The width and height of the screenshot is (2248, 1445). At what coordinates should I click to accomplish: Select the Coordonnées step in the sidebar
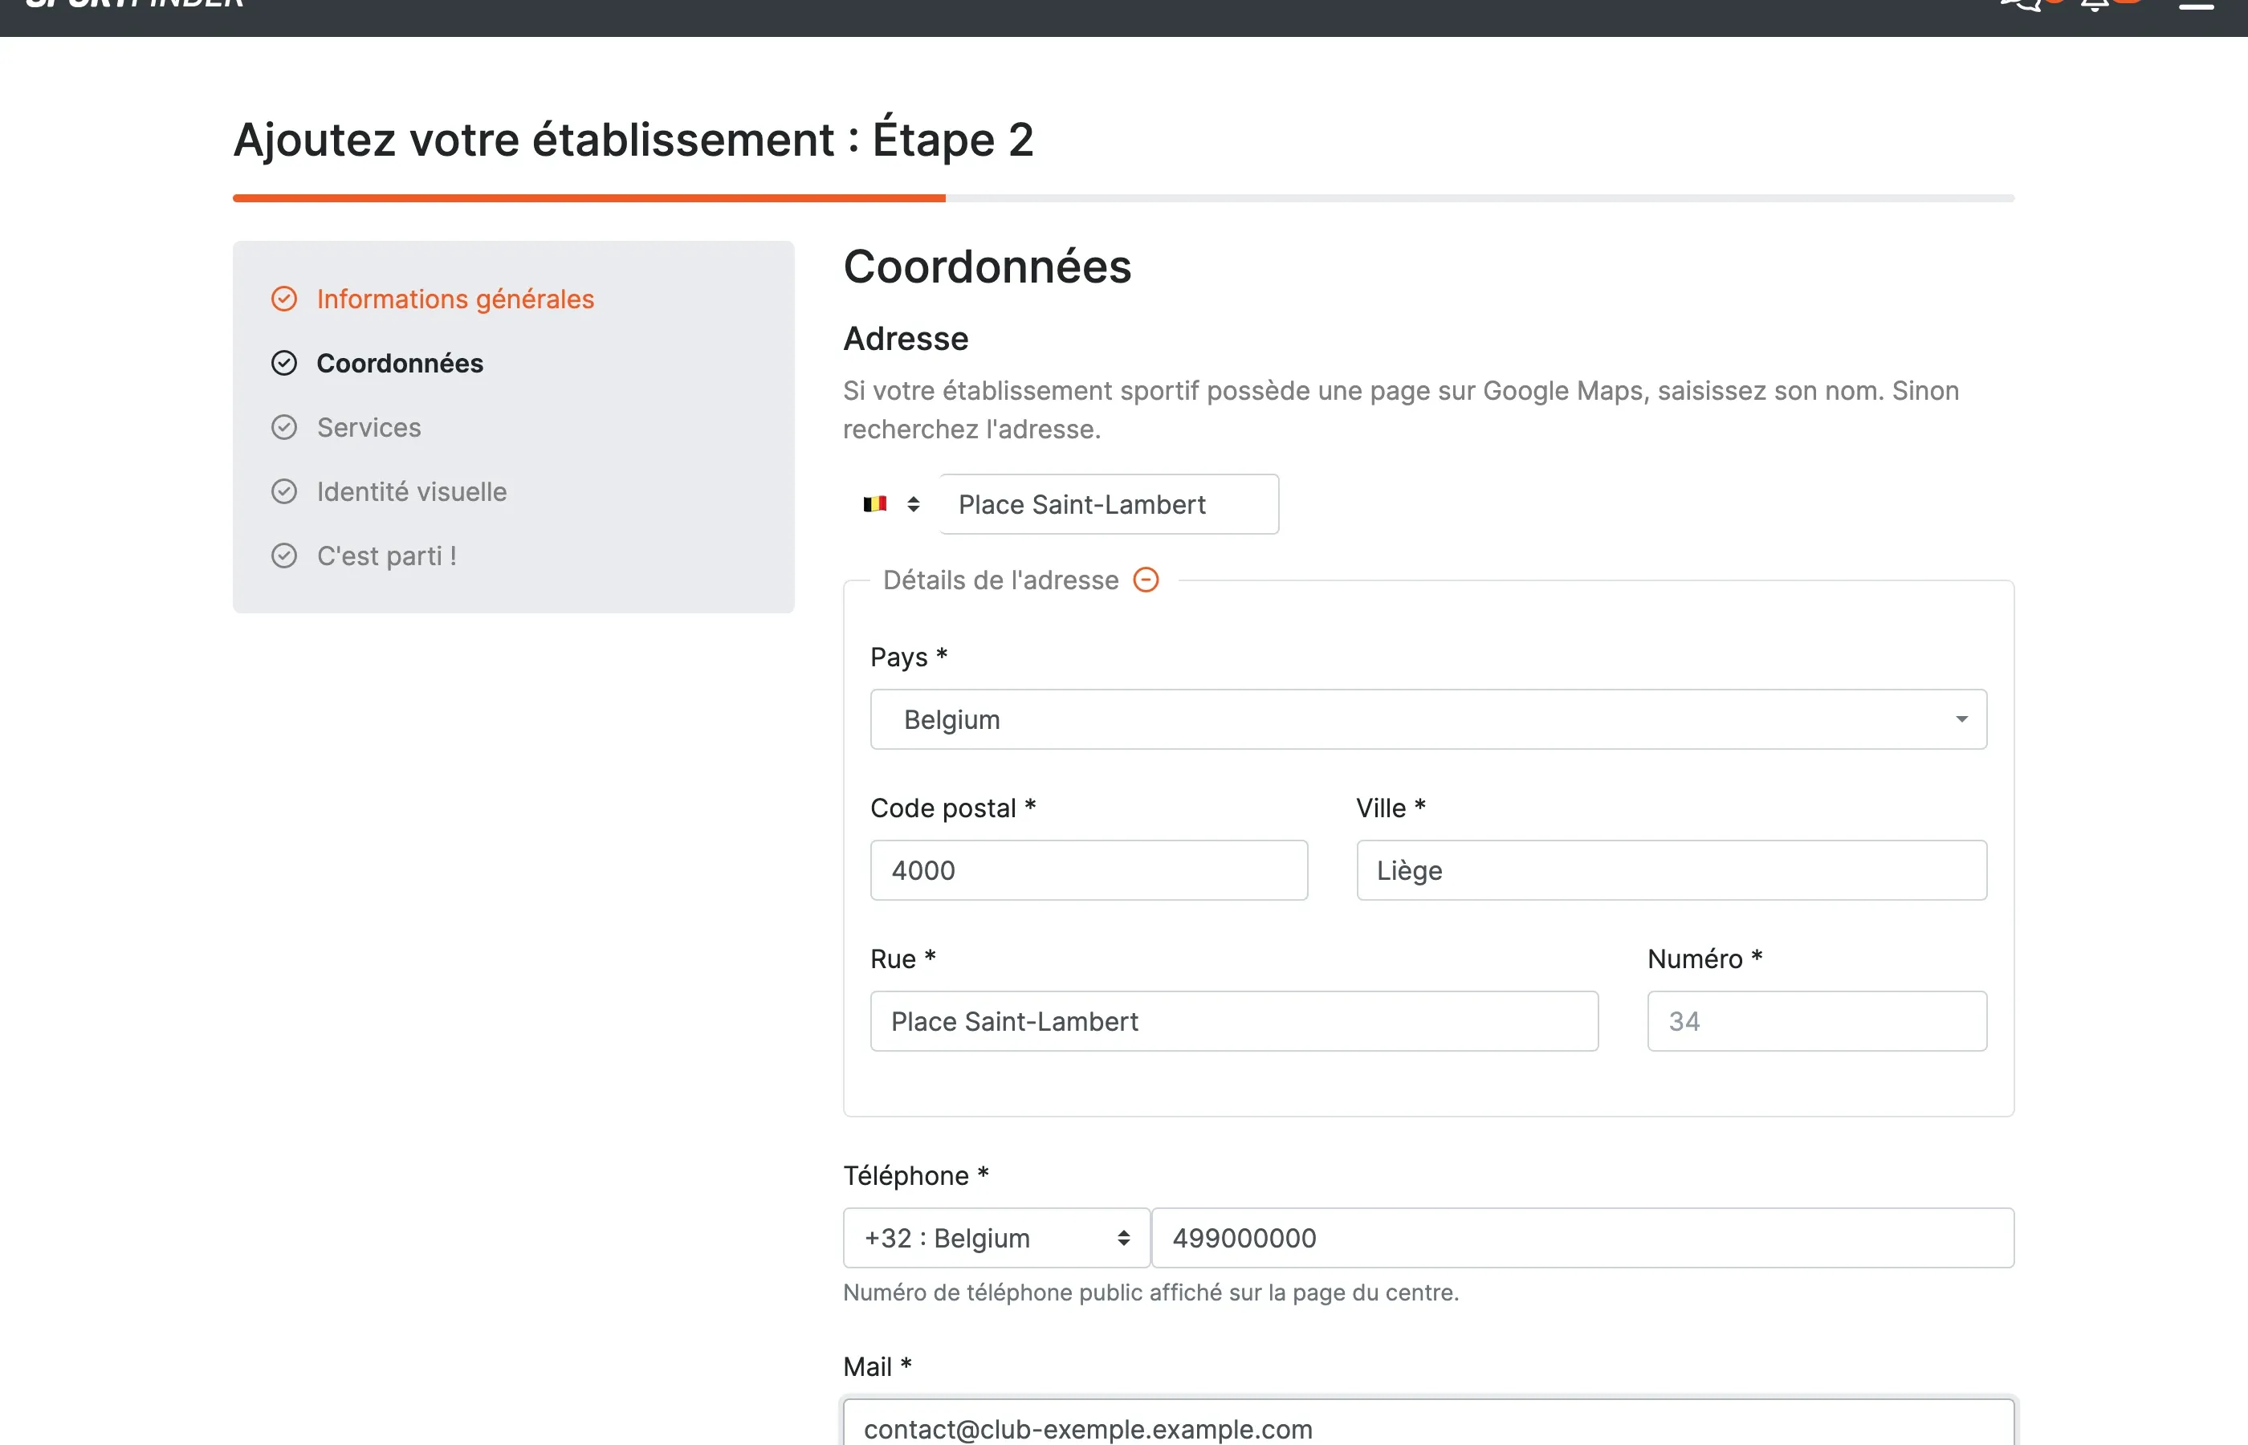click(400, 363)
